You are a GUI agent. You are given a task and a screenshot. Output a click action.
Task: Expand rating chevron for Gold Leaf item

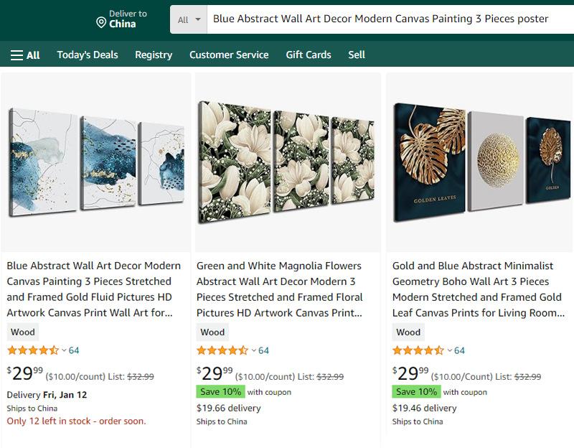click(x=450, y=350)
